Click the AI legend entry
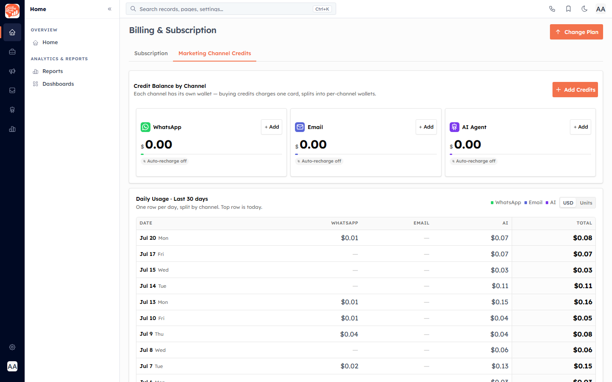Viewport: 612px width, 382px height. (551, 202)
